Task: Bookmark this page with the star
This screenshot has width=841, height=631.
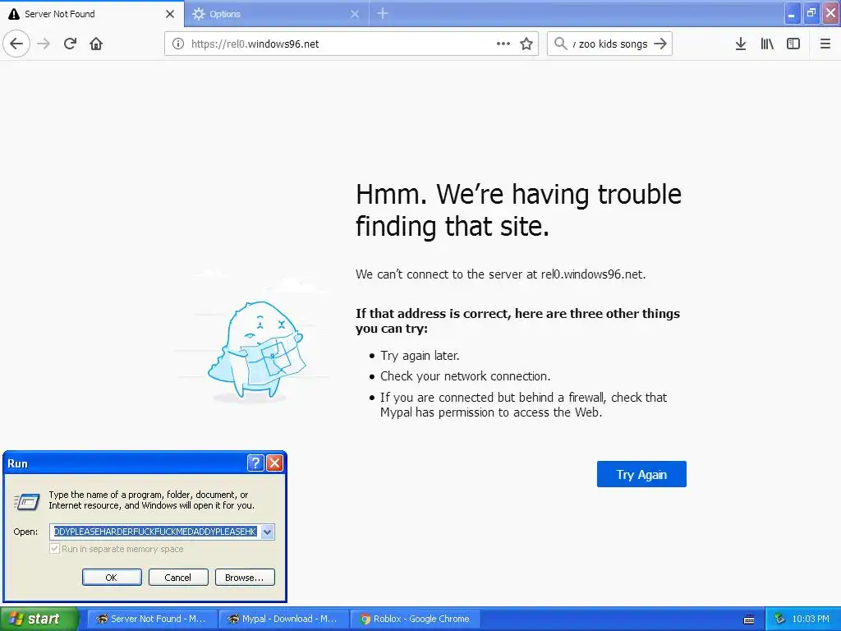Action: [526, 44]
